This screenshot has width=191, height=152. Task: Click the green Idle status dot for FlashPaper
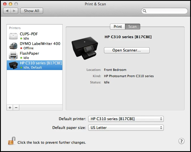[x=21, y=58]
